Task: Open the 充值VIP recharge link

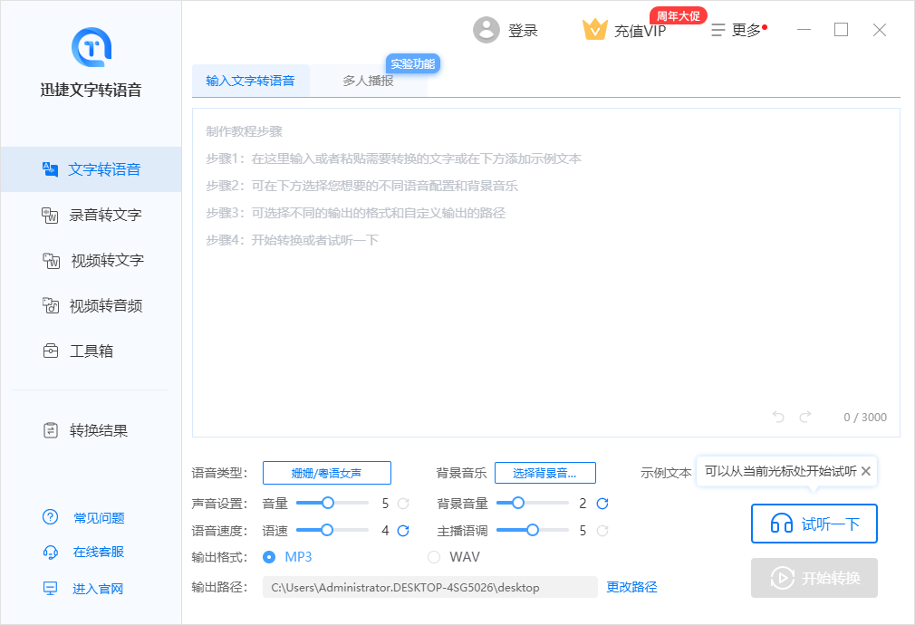Action: tap(640, 31)
